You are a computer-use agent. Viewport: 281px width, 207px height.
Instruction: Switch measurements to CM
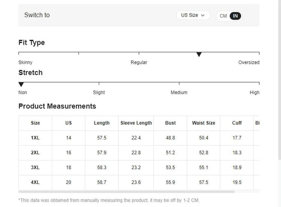(223, 16)
